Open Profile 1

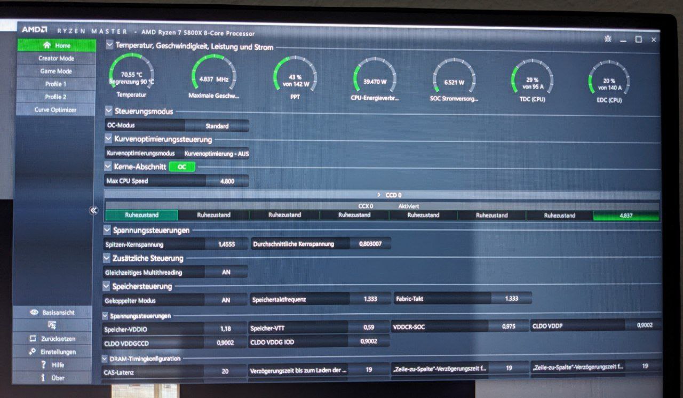click(x=56, y=84)
